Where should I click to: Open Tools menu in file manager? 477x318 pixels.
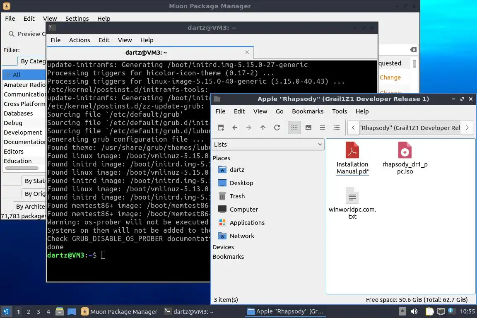tap(340, 111)
